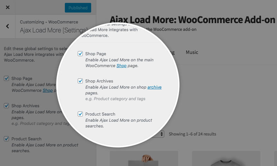Click the Customizing WooCommerce breadcrumb text
The image size is (277, 166).
pos(49,22)
